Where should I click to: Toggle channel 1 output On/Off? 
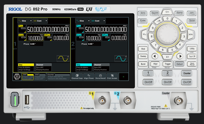(148, 82)
